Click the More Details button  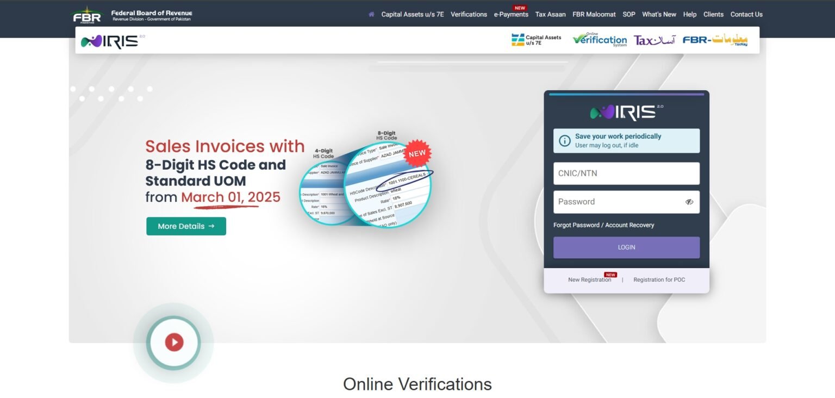pyautogui.click(x=186, y=226)
